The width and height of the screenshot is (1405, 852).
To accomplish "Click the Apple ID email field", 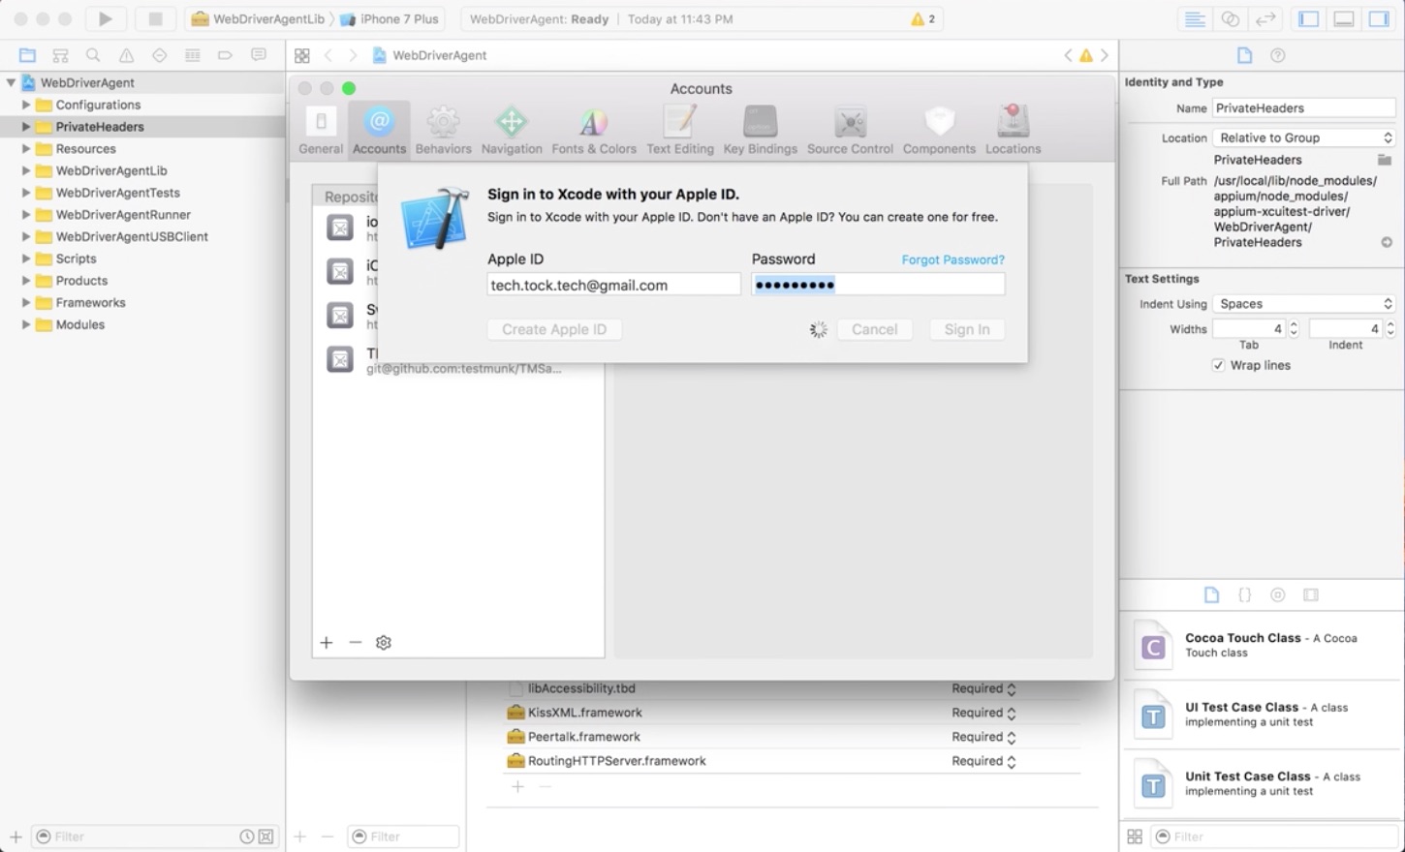I will [614, 285].
